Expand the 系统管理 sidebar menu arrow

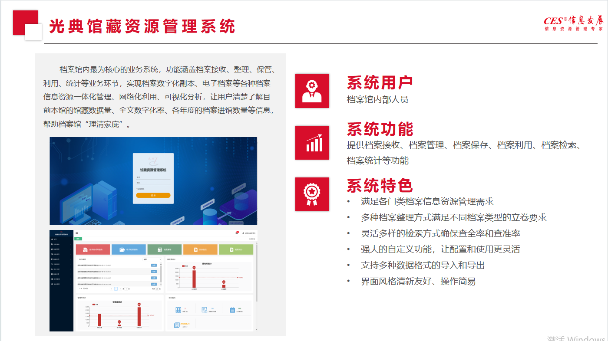(71, 284)
